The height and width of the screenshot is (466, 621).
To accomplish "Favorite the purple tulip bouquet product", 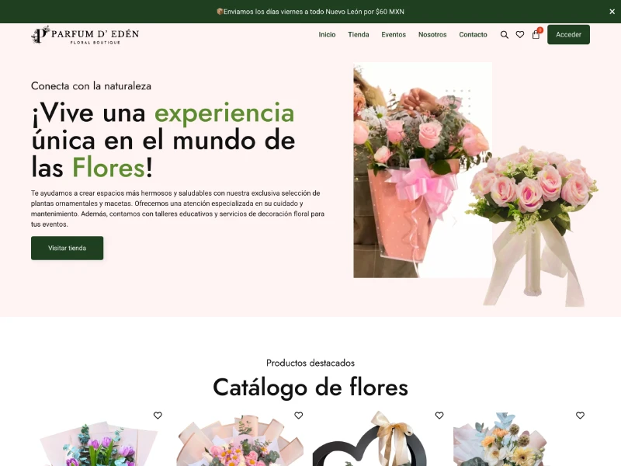I will point(158,416).
